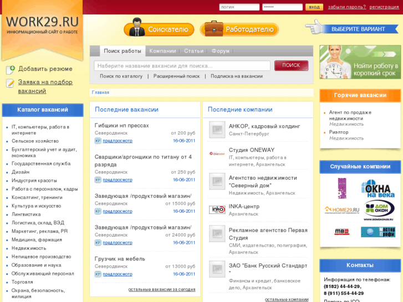Click the ОКНА на века logo
The image size is (403, 302).
coord(378,188)
